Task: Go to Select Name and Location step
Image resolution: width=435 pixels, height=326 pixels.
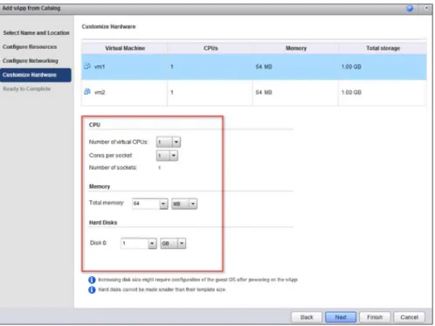Action: 36,33
